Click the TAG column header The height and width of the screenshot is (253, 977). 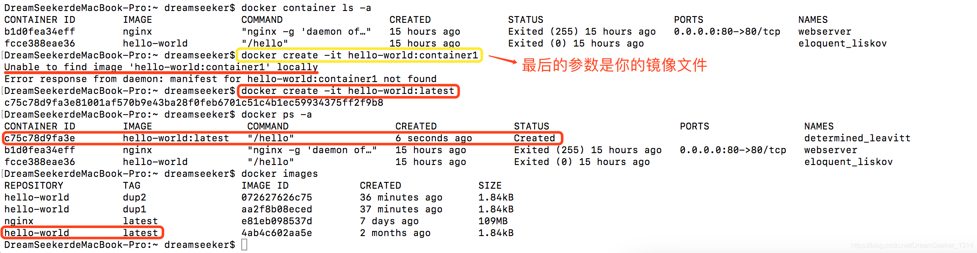(x=131, y=186)
